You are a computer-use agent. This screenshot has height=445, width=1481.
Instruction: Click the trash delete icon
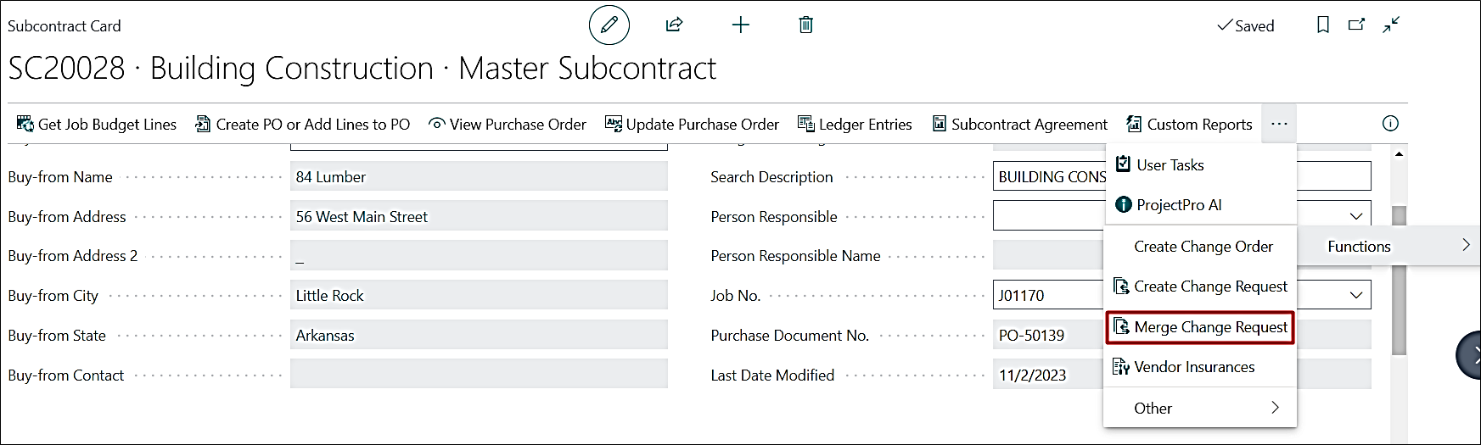pyautogui.click(x=805, y=25)
